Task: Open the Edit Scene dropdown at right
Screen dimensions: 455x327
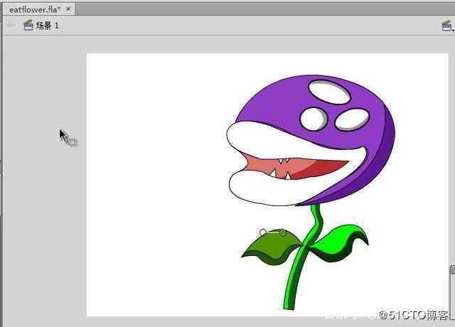Action: tap(447, 26)
